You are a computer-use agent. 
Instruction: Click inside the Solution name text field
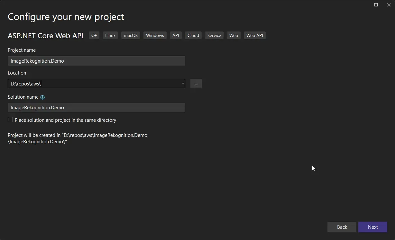(96, 107)
